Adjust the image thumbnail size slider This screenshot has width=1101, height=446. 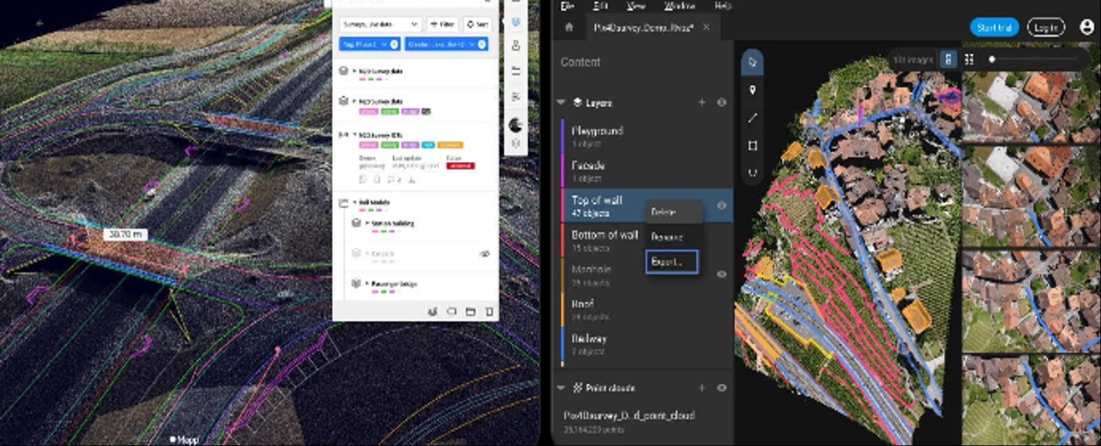[1035, 59]
